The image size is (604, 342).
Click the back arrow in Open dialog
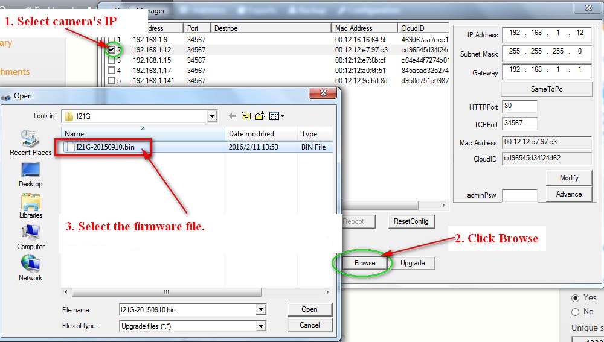point(233,116)
